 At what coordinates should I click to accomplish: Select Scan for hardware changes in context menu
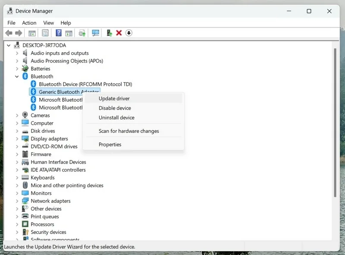[133, 131]
